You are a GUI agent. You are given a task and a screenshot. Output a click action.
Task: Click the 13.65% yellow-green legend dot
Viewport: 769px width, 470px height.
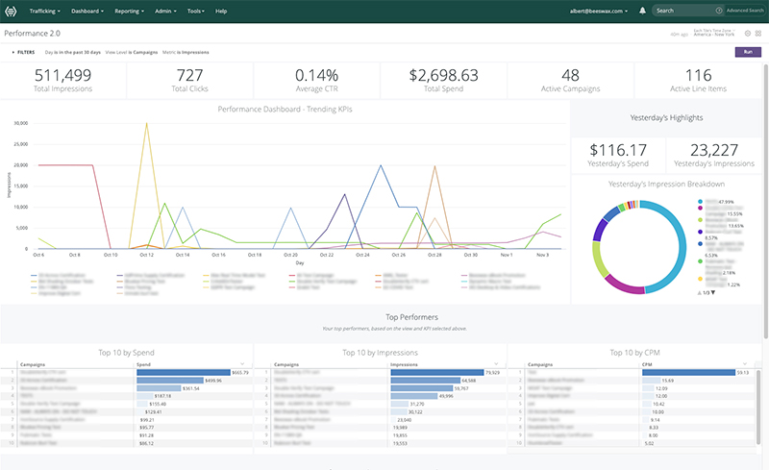(701, 220)
